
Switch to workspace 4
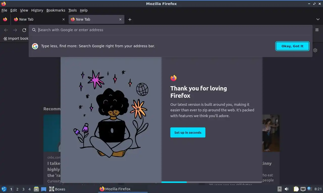tap(29, 189)
